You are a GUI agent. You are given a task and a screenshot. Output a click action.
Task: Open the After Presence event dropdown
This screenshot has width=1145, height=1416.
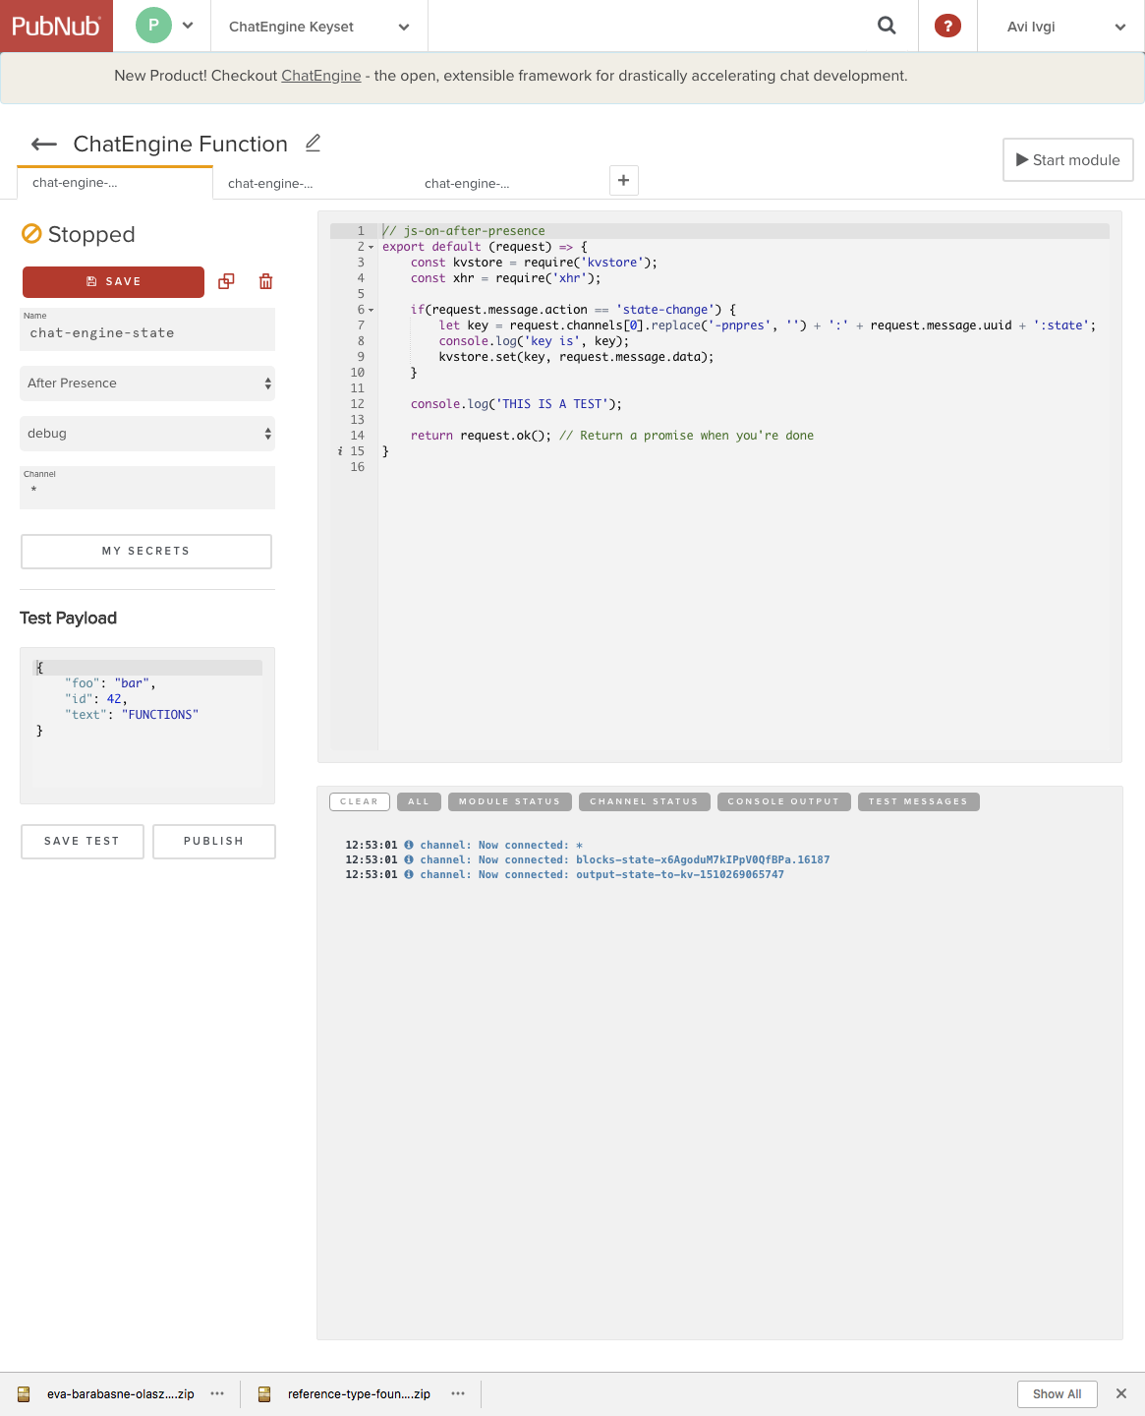(x=147, y=383)
